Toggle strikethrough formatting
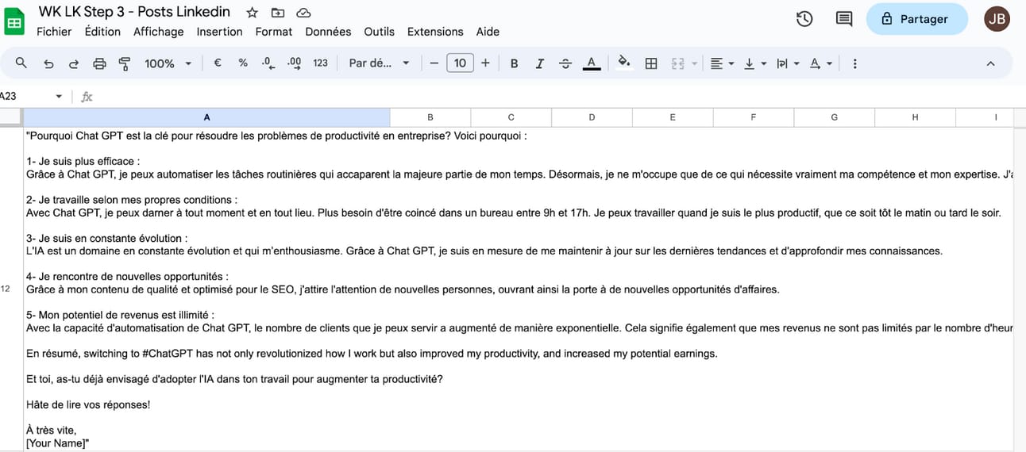Screen dimensions: 1026x452 (565, 63)
